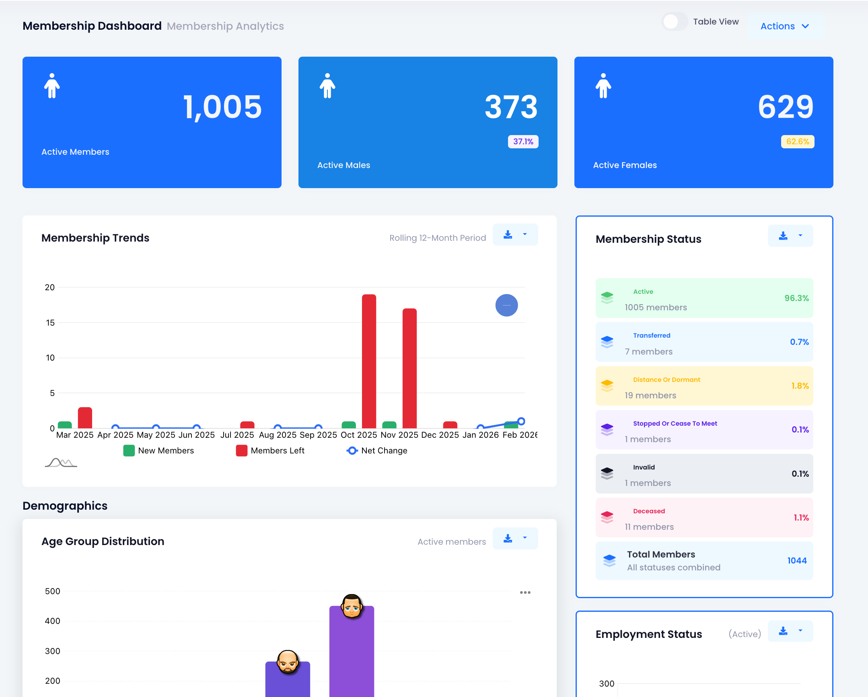
Task: Open the Actions dropdown menu
Action: (785, 26)
